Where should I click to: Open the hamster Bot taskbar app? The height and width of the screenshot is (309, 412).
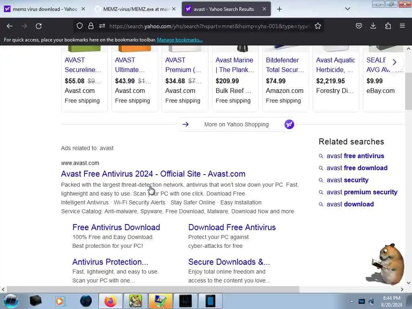click(x=135, y=301)
